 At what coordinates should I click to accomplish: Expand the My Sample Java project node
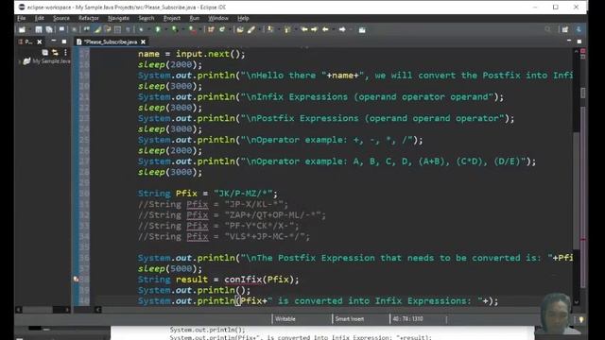(20, 61)
